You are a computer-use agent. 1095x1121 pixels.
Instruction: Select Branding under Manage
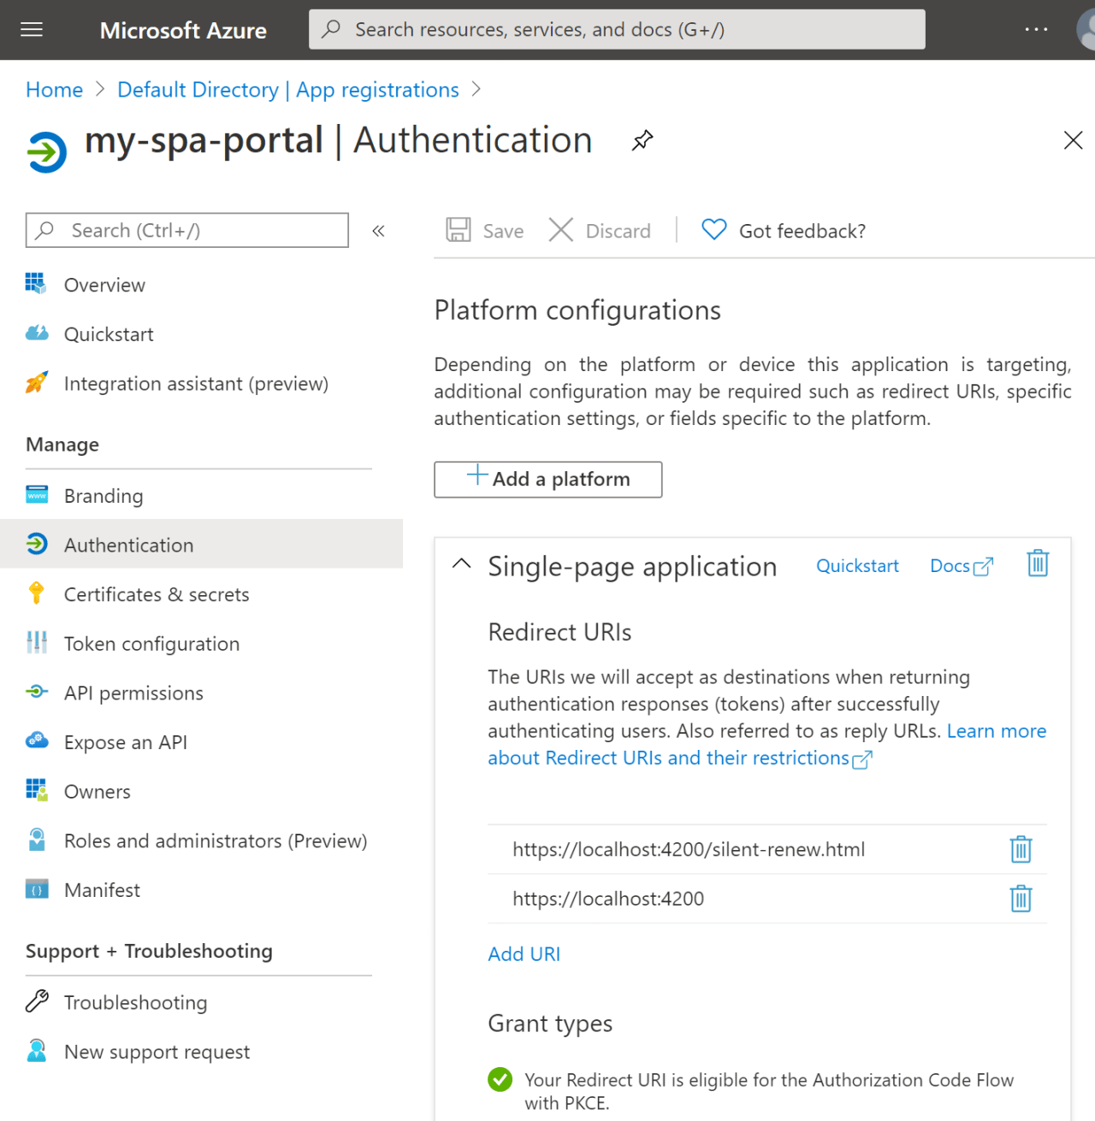(x=104, y=495)
